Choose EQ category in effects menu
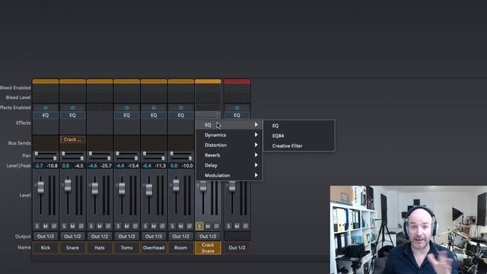The image size is (487, 274). pos(229,125)
